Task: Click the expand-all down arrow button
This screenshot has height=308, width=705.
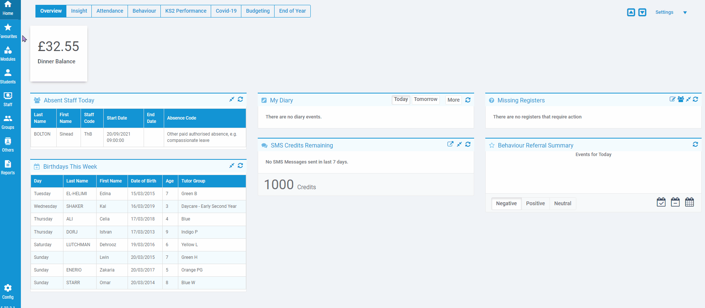Action: pyautogui.click(x=642, y=12)
